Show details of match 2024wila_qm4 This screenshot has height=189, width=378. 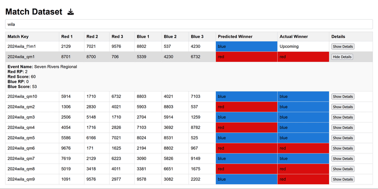click(x=342, y=128)
